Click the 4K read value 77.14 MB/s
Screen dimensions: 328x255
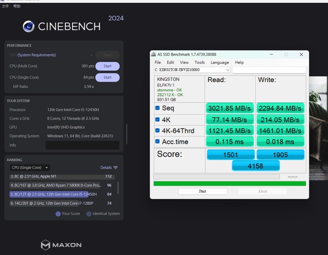(x=230, y=120)
